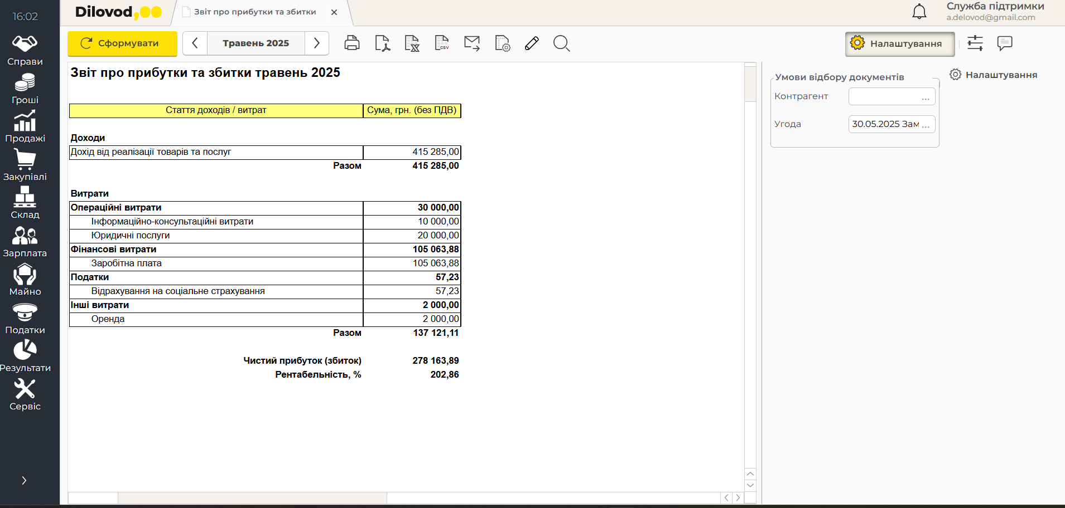The width and height of the screenshot is (1065, 508).
Task: Open the chat comments icon
Action: pyautogui.click(x=1005, y=43)
